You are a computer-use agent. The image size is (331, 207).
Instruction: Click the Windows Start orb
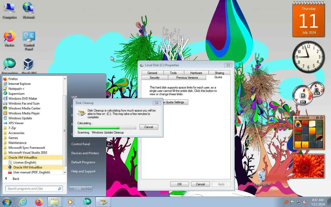pyautogui.click(x=7, y=202)
